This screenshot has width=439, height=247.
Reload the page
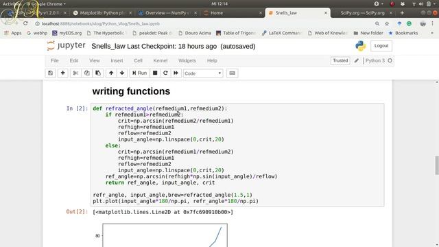click(25, 23)
